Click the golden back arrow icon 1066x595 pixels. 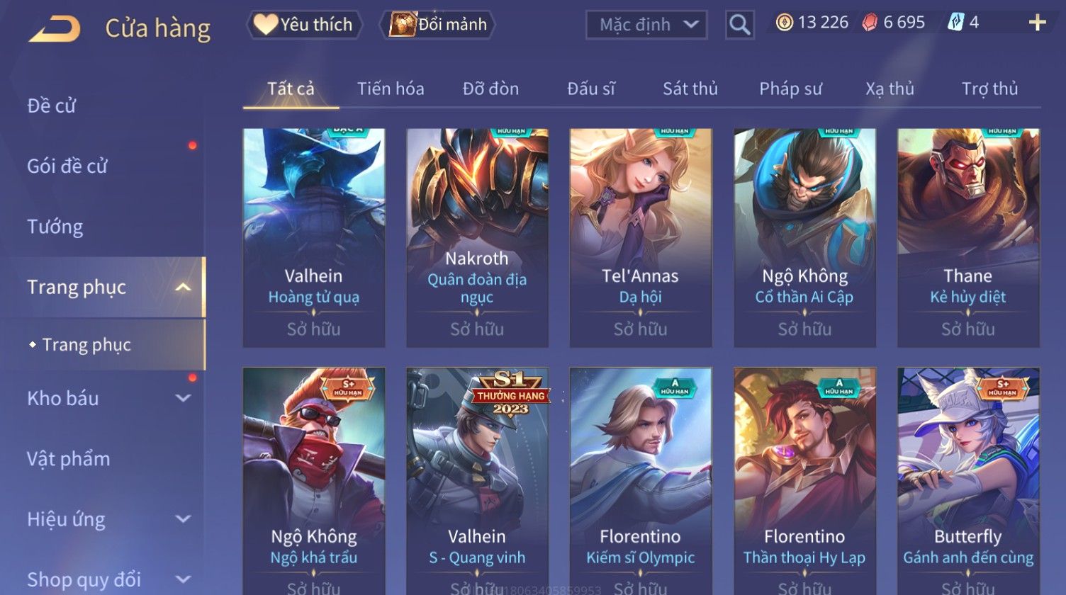point(55,29)
